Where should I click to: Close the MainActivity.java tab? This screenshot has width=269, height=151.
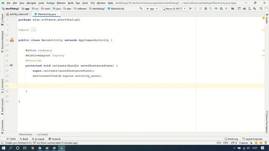click(x=58, y=14)
